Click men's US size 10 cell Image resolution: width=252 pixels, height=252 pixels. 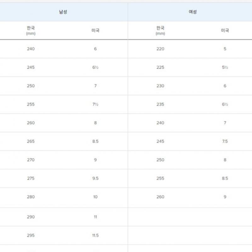click(95, 197)
